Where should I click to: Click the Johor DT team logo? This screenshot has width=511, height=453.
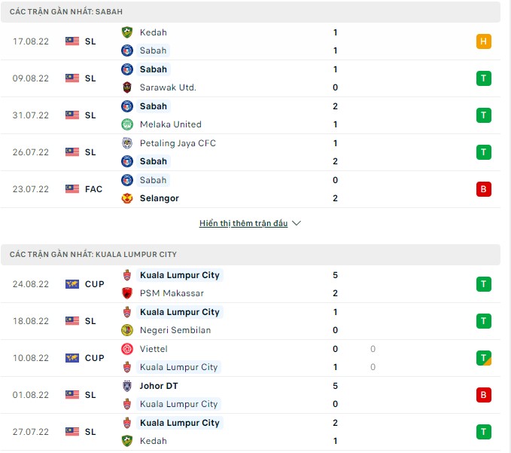pos(127,386)
